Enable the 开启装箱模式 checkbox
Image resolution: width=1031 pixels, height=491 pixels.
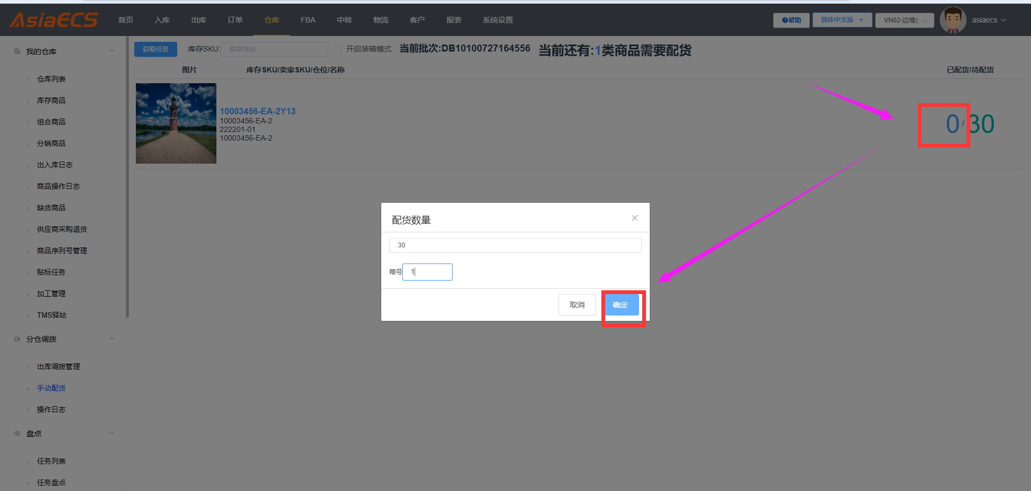click(x=337, y=49)
